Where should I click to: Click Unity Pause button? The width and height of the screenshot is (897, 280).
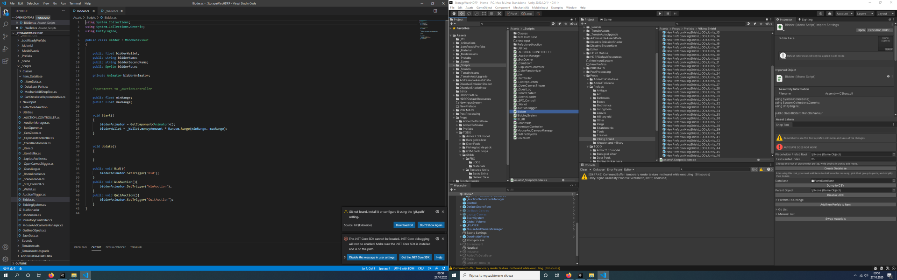click(x=668, y=14)
